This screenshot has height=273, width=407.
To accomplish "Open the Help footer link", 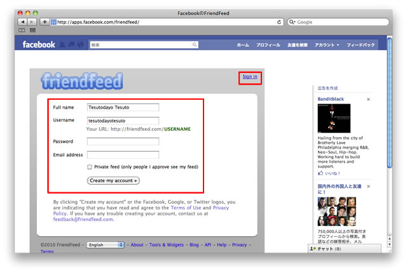I will coord(222,245).
